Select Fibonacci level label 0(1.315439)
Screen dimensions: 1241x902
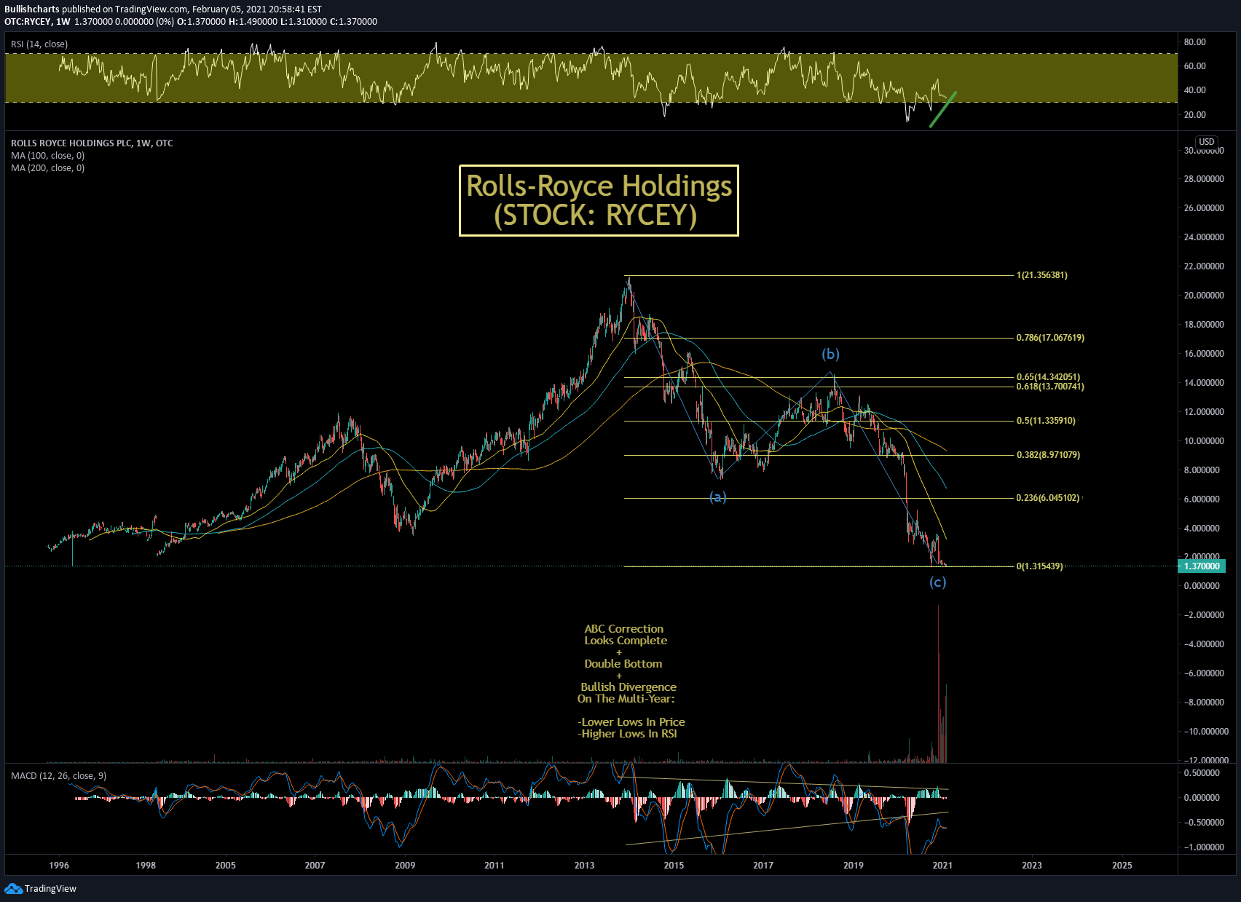point(1039,566)
